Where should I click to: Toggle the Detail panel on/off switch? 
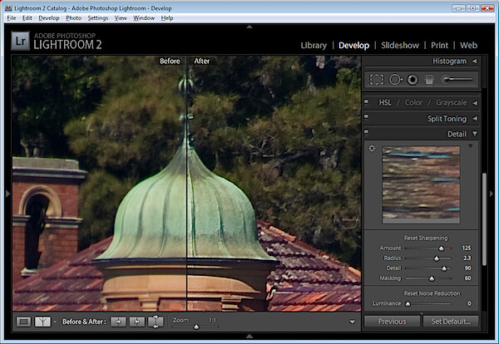click(366, 132)
